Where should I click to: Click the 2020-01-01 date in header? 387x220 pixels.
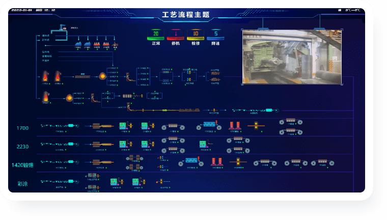click(22, 10)
